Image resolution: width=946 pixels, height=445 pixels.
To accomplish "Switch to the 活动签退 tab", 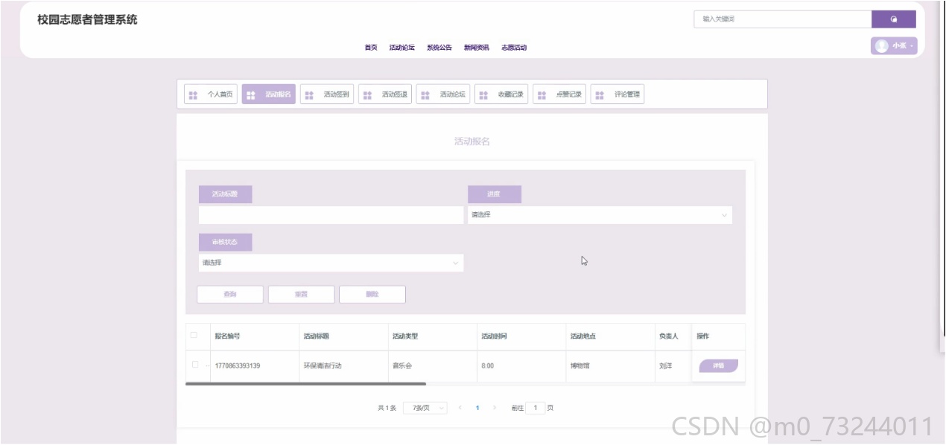I will coord(385,95).
